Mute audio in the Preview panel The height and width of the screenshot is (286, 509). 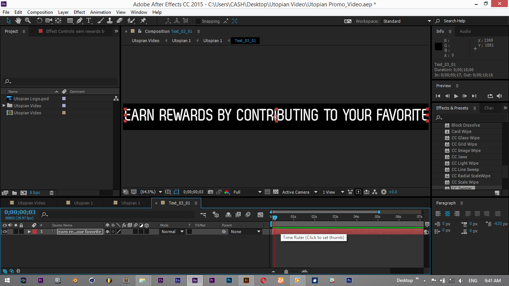pyautogui.click(x=499, y=96)
